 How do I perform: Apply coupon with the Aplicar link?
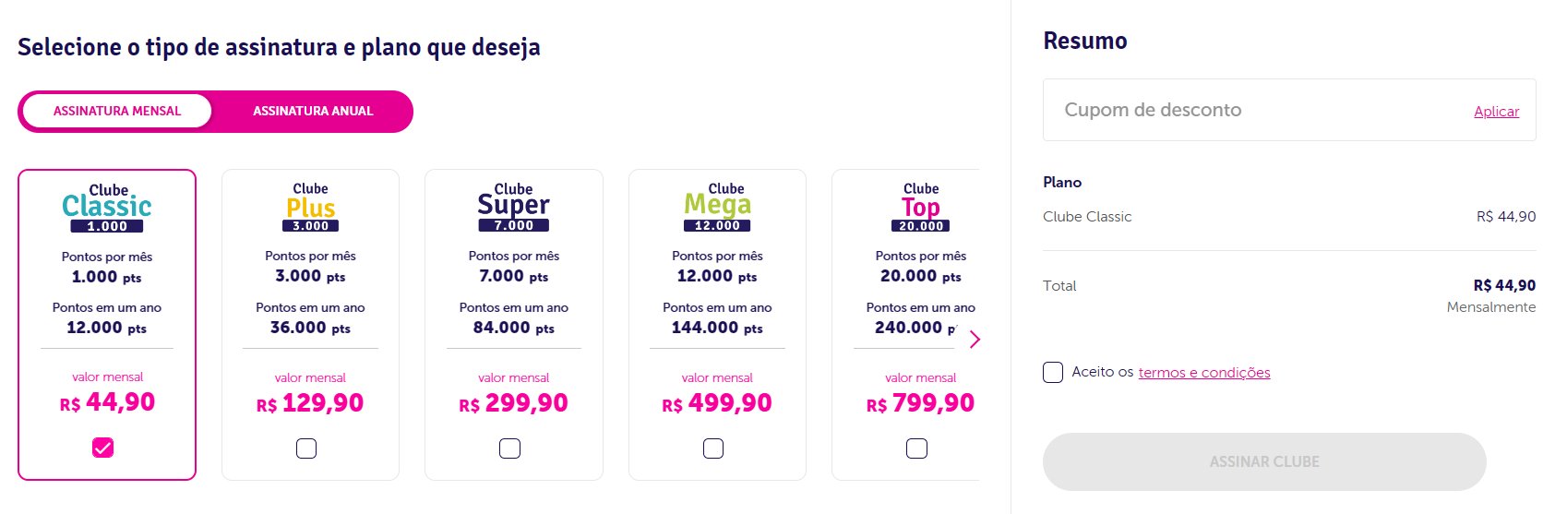tap(1496, 111)
